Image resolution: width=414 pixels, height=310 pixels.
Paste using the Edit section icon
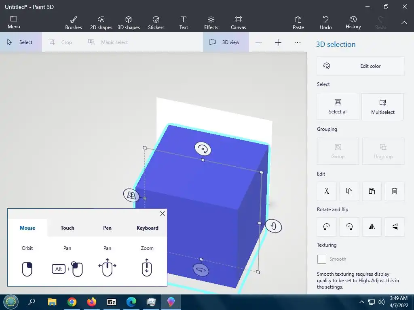point(372,191)
